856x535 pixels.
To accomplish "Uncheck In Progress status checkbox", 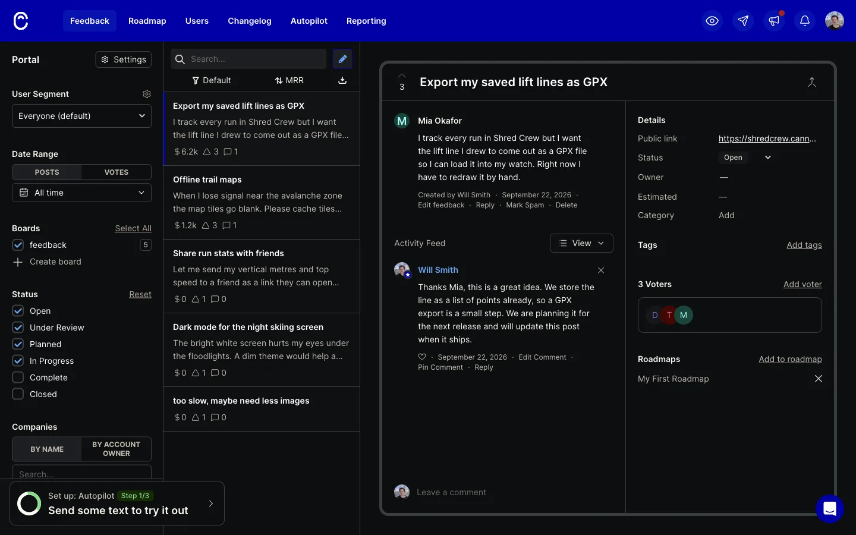I will point(18,361).
